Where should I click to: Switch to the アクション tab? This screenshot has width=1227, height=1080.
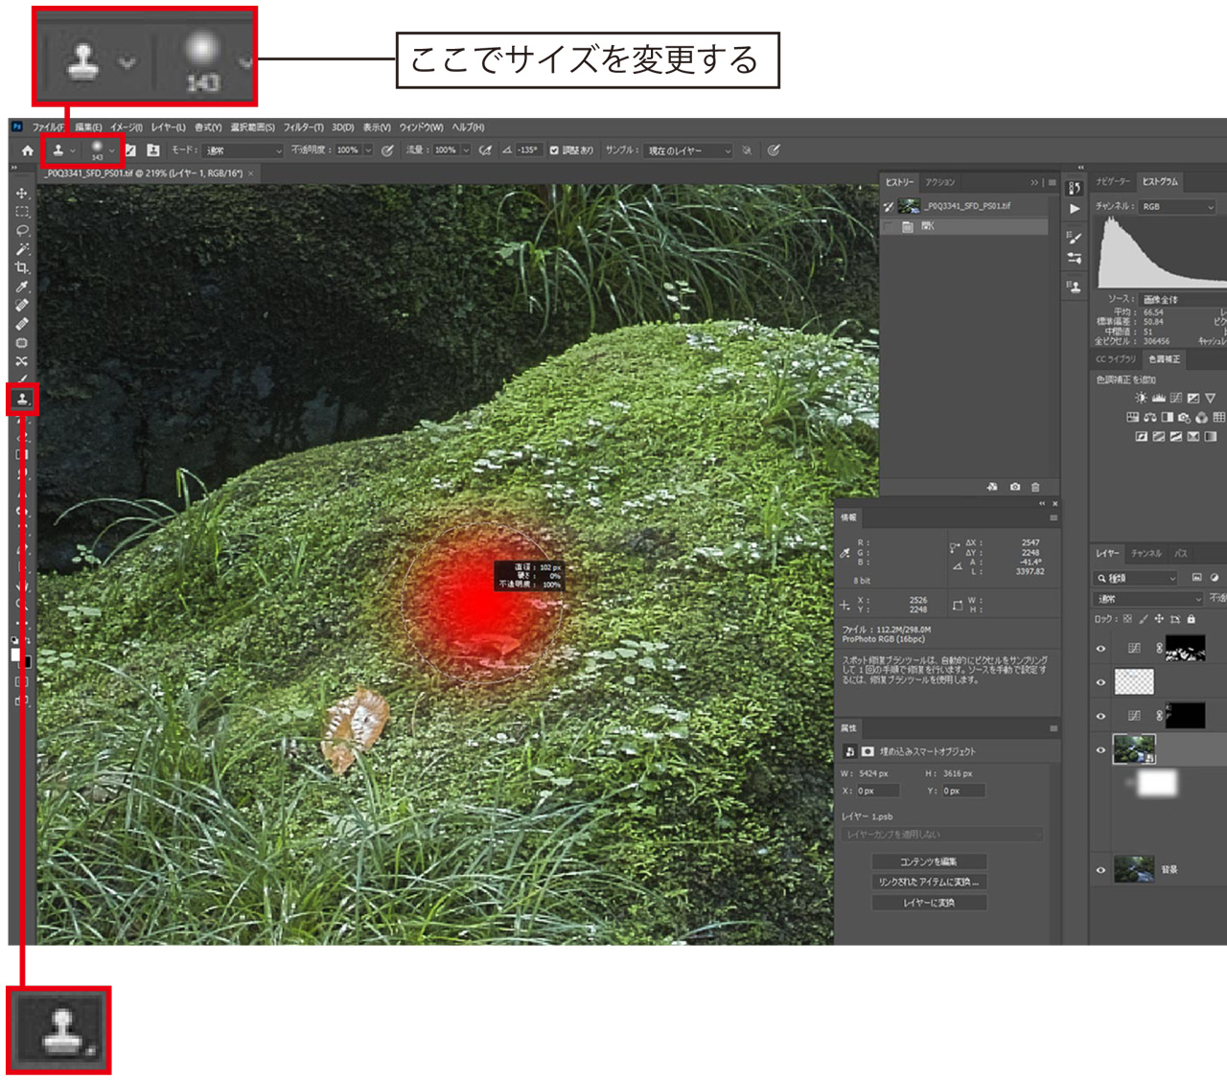coord(939,182)
